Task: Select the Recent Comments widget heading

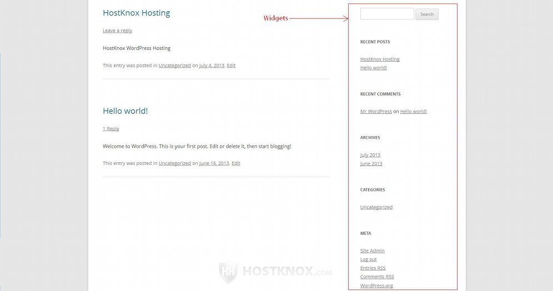Action: [x=380, y=94]
